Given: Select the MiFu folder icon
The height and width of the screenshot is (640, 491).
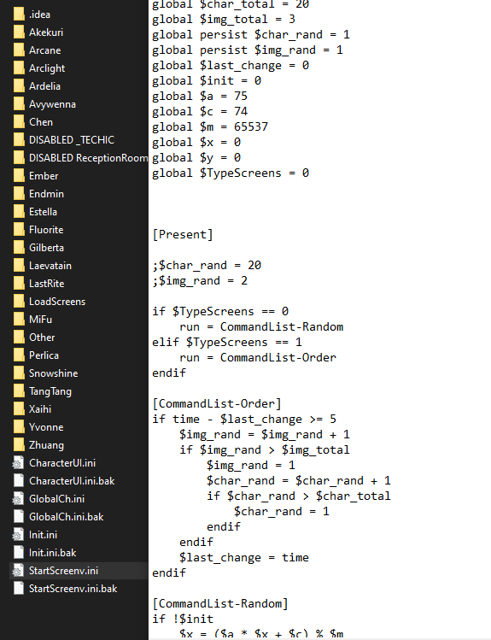Looking at the screenshot, I should 19,320.
